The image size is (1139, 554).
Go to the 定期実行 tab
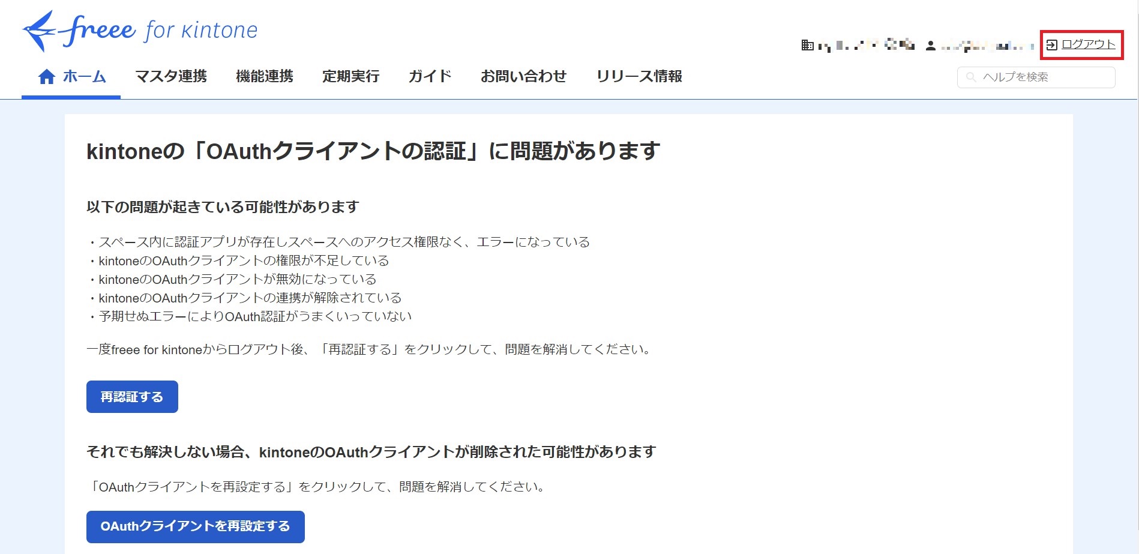[x=351, y=77]
